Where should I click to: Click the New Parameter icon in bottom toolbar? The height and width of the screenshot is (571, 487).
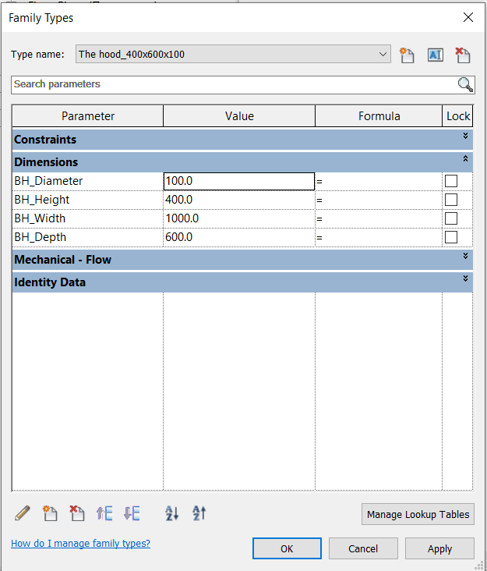51,512
